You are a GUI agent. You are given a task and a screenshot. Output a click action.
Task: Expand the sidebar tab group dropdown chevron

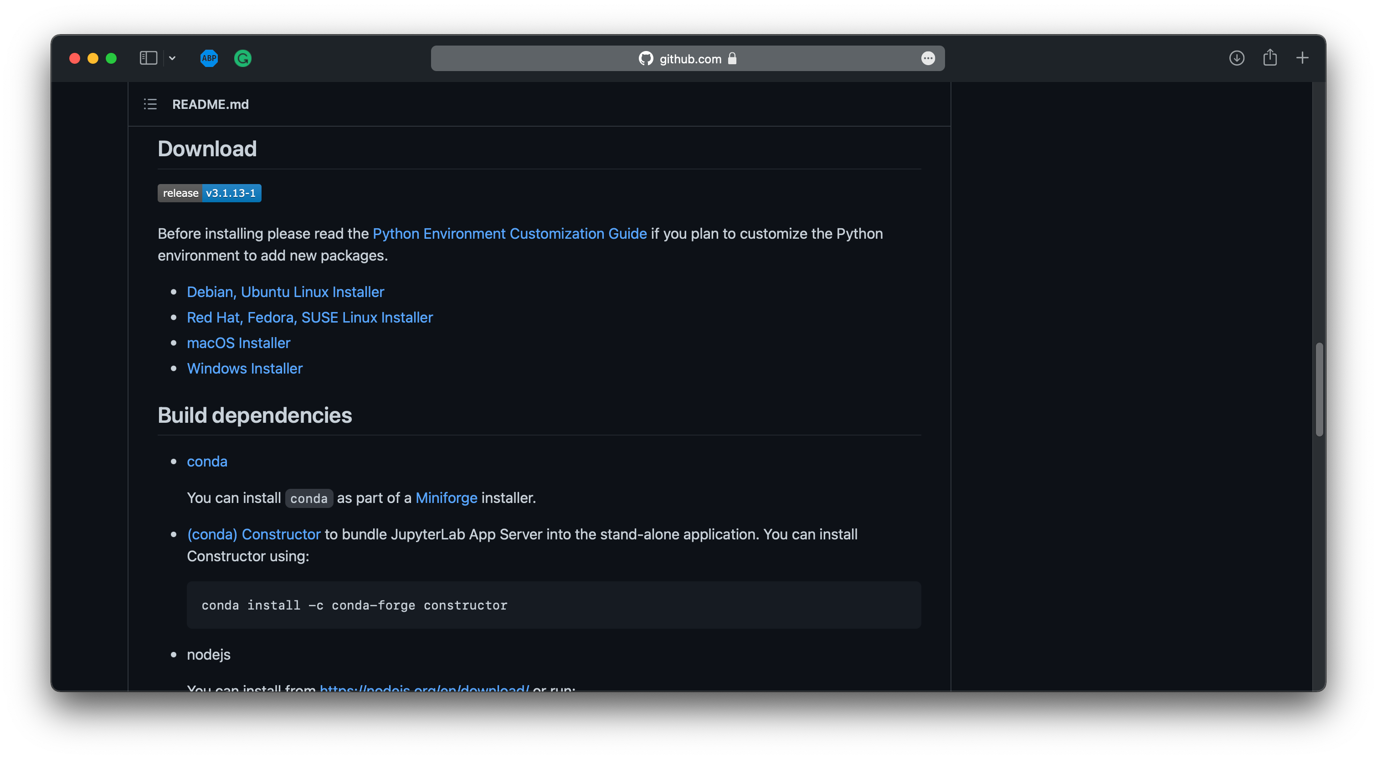172,58
